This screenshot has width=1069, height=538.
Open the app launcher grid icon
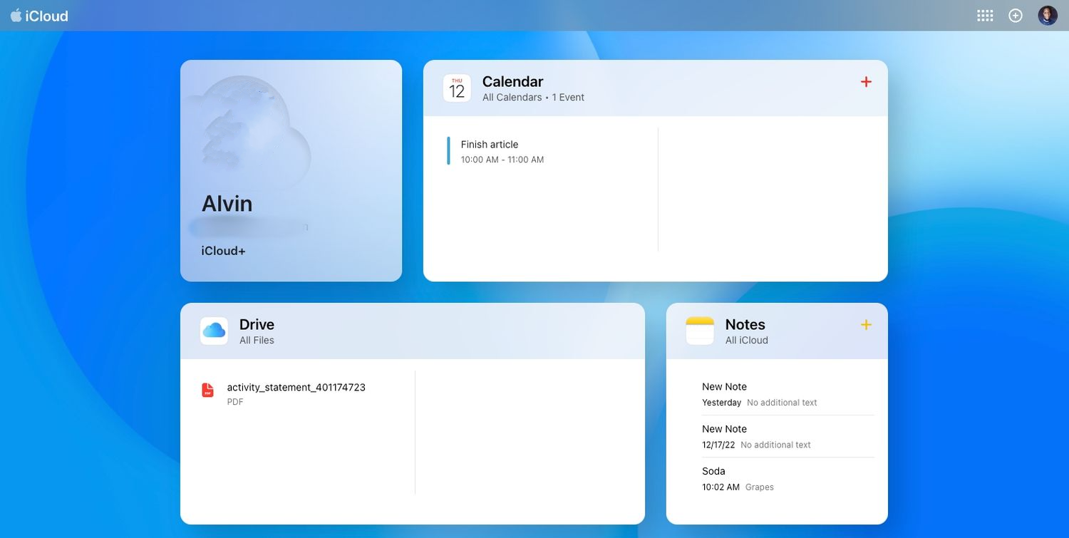985,14
